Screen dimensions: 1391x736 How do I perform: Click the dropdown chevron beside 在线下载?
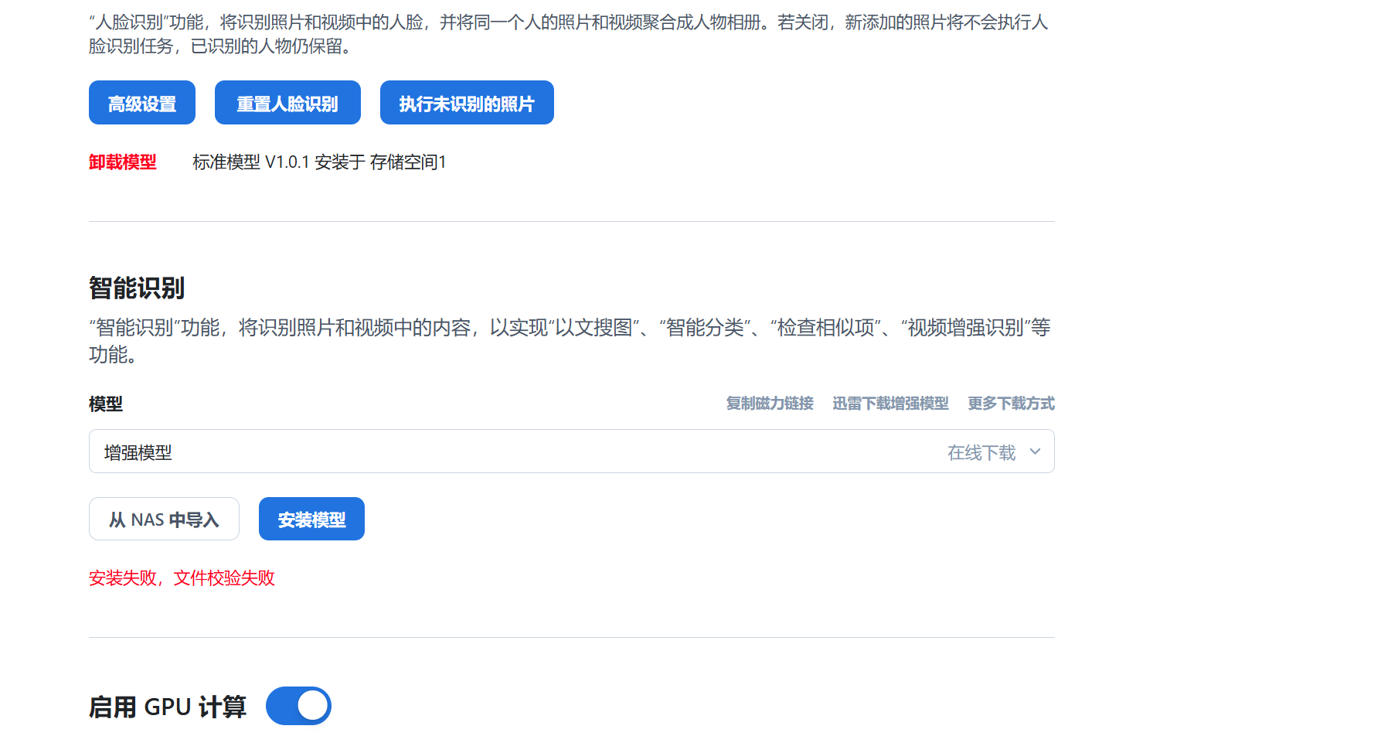(x=1036, y=451)
